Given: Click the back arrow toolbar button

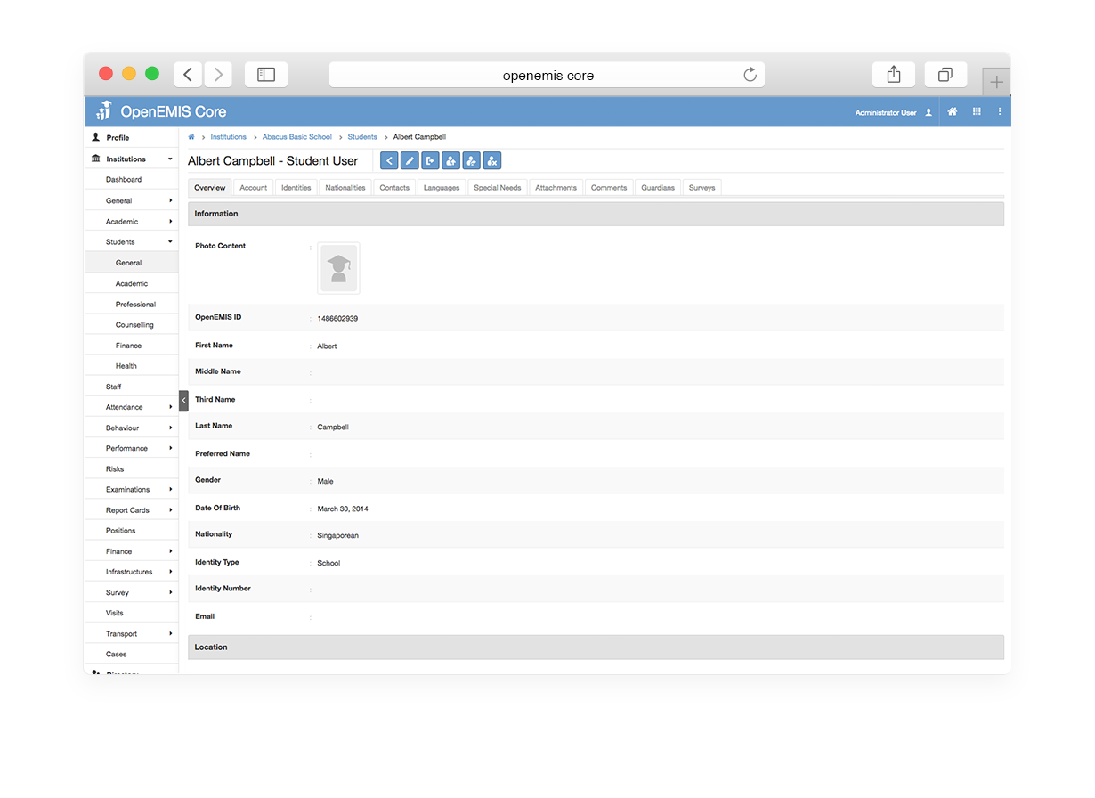Looking at the screenshot, I should click(389, 160).
